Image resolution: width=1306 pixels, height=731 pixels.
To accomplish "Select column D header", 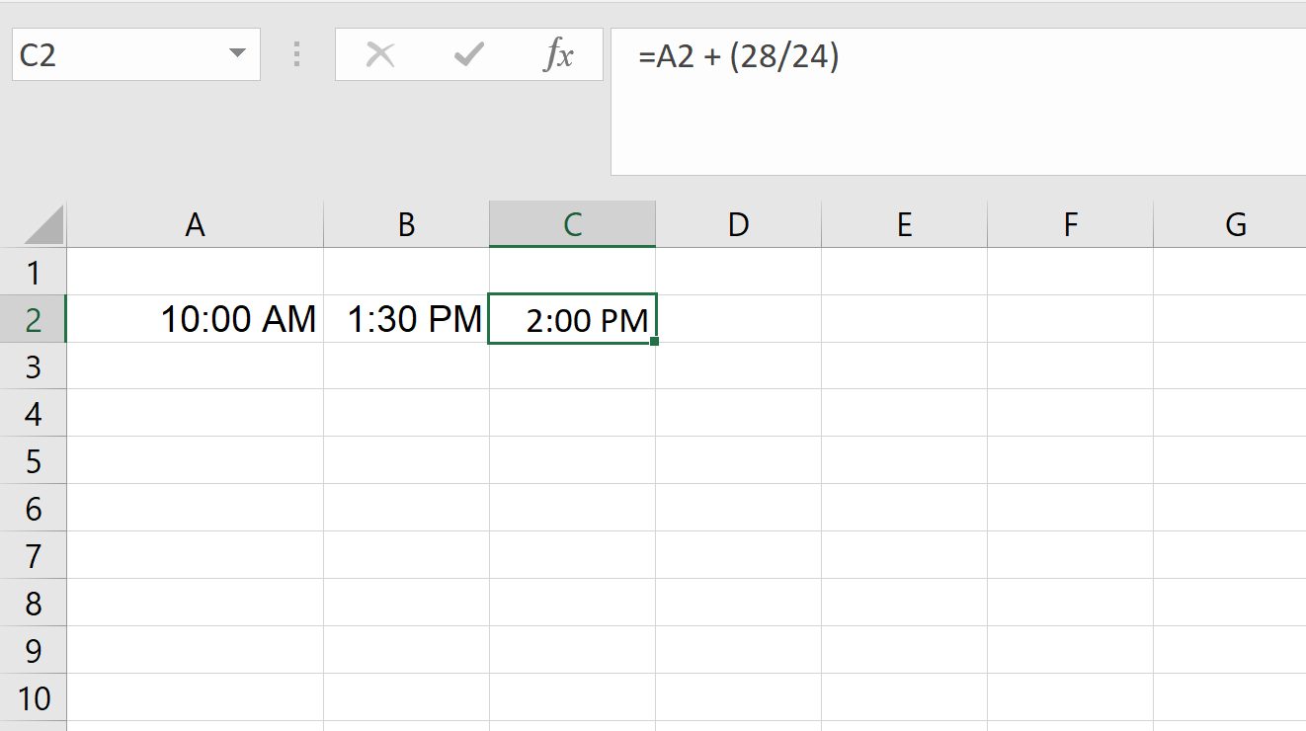I will 738,225.
